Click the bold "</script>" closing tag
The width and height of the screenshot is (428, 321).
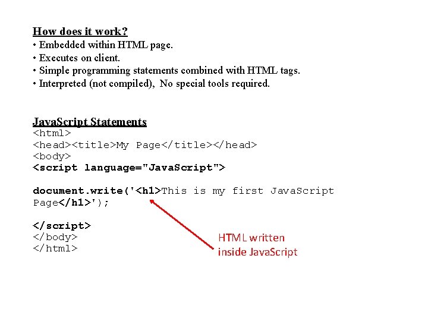point(62,226)
